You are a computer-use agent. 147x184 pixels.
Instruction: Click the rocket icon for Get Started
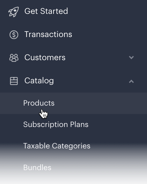click(x=14, y=12)
